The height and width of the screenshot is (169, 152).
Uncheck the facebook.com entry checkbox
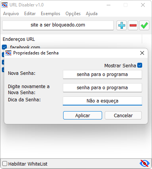click(x=5, y=47)
